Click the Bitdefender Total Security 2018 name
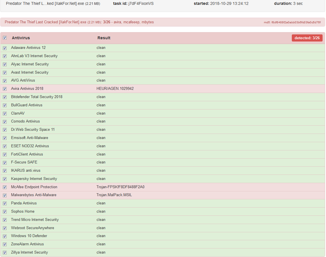The width and height of the screenshot is (326, 257). pos(36,97)
